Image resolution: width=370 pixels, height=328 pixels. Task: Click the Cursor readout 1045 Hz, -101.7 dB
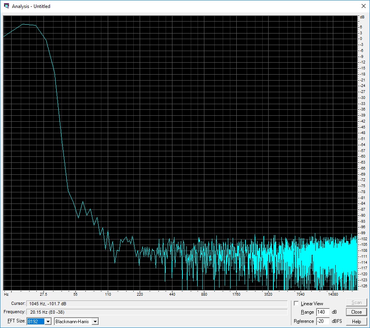pyautogui.click(x=157, y=304)
